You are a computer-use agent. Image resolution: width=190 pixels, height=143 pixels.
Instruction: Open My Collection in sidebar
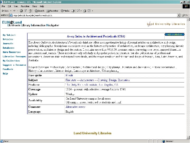(x=11, y=61)
